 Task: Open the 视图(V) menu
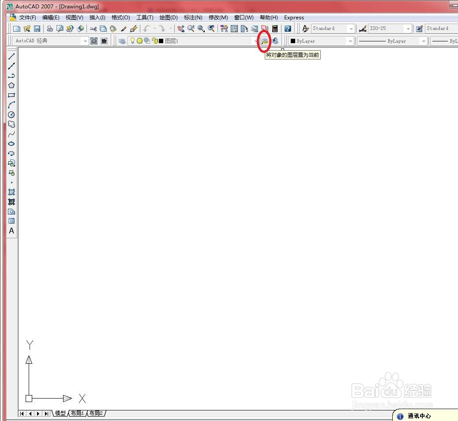[x=75, y=18]
